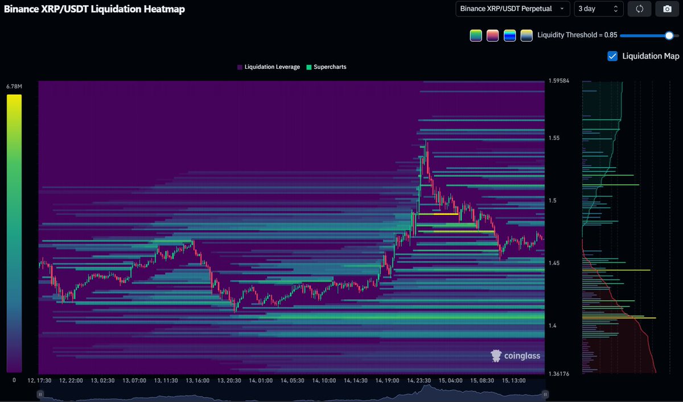The width and height of the screenshot is (683, 402).
Task: Click the 1.4 price axis label
Action: coord(552,326)
